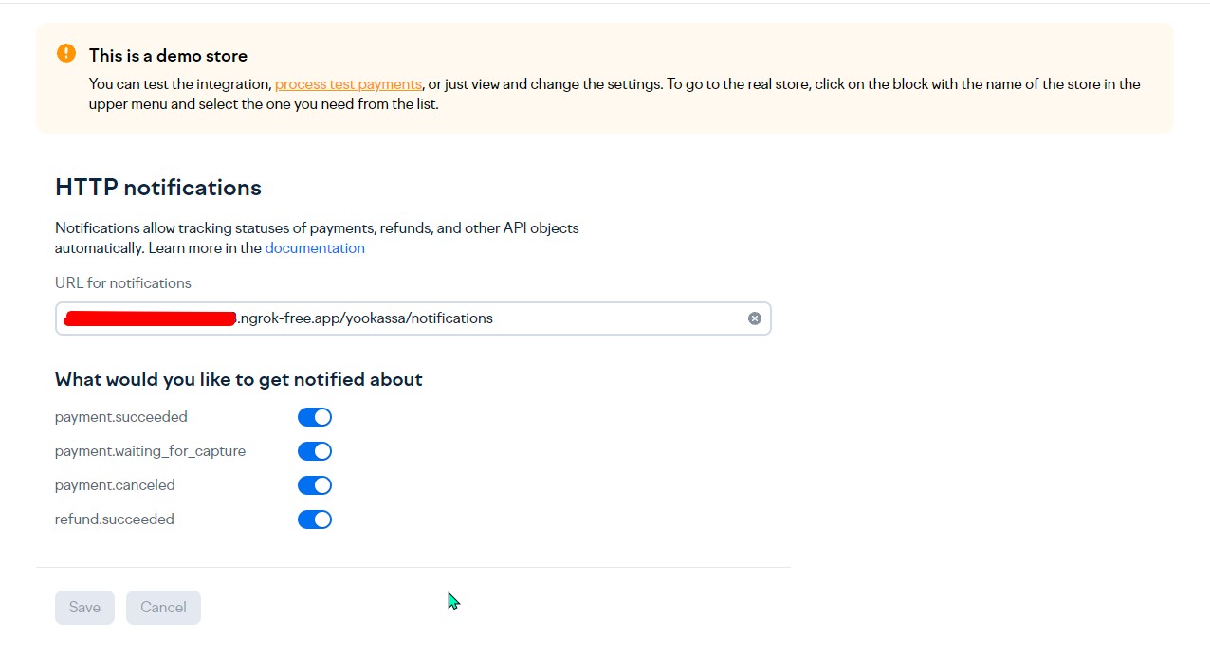The height and width of the screenshot is (655, 1210).
Task: Click the payment.waiting_for_capture label text
Action: [x=150, y=451]
